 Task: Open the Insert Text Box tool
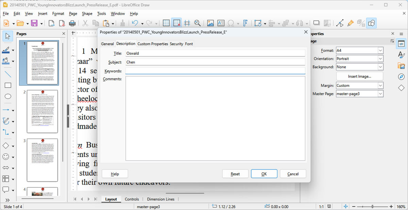pos(221,23)
